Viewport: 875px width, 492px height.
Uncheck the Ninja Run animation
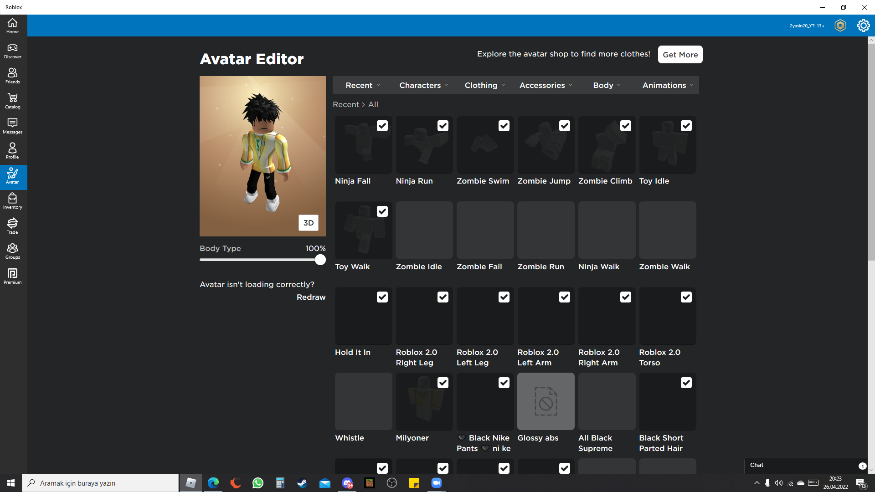click(443, 126)
